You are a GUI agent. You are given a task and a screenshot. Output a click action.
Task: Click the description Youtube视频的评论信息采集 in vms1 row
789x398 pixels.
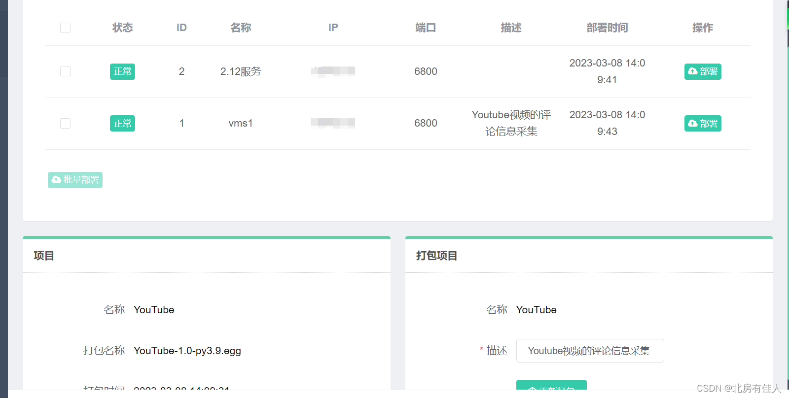511,123
